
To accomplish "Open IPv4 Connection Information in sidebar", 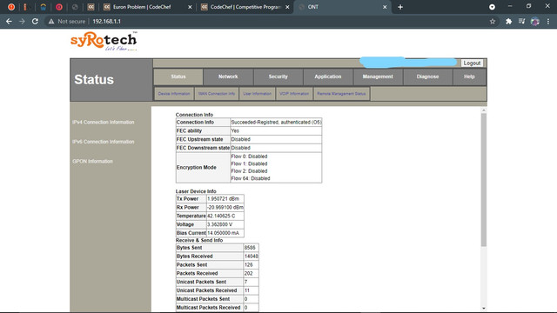I will click(x=104, y=122).
